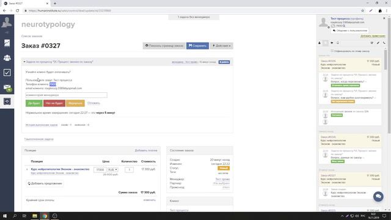Image resolution: width=391 pixels, height=220 pixels.
Task: Open the RUB currency dropdown
Action: pos(112,170)
